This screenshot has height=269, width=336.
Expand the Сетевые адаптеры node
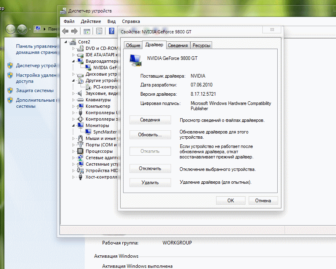(x=73, y=158)
